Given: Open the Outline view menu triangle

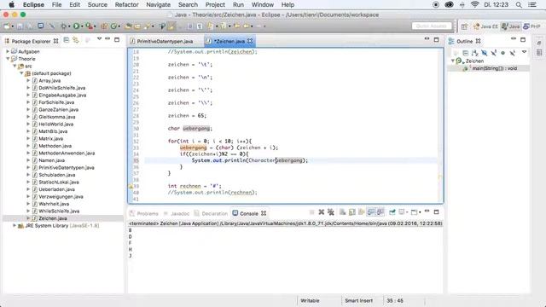Looking at the screenshot, I should pos(524,52).
